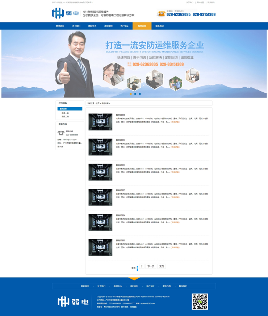Click the orange telephone hotline icon
Image resolution: width=268 pixels, height=316 pixels.
[161, 14]
